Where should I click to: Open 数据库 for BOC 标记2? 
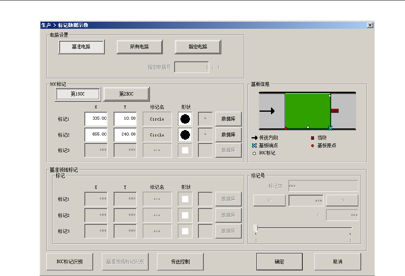(x=228, y=135)
